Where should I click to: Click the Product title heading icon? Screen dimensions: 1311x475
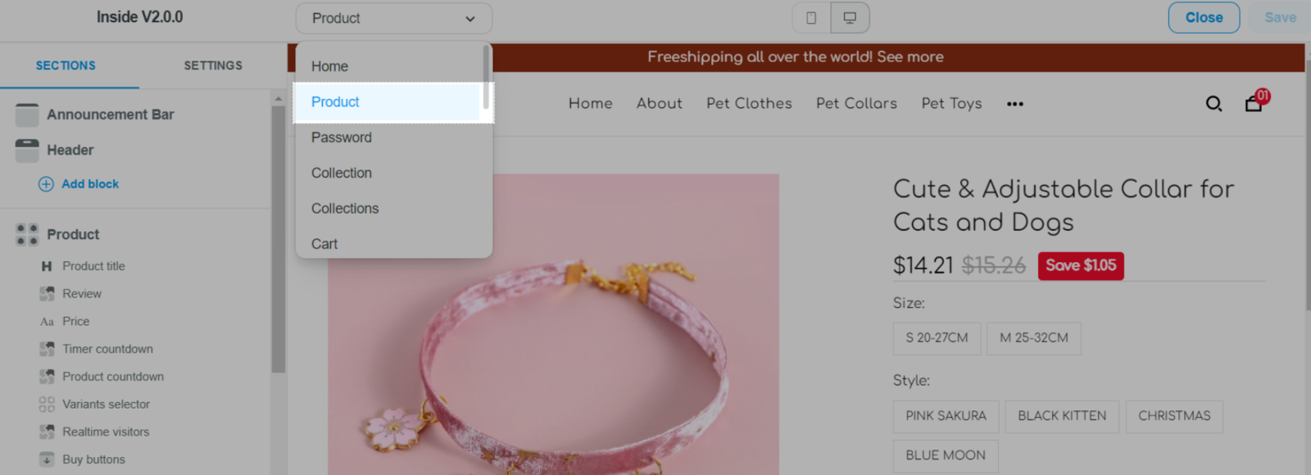click(x=47, y=266)
